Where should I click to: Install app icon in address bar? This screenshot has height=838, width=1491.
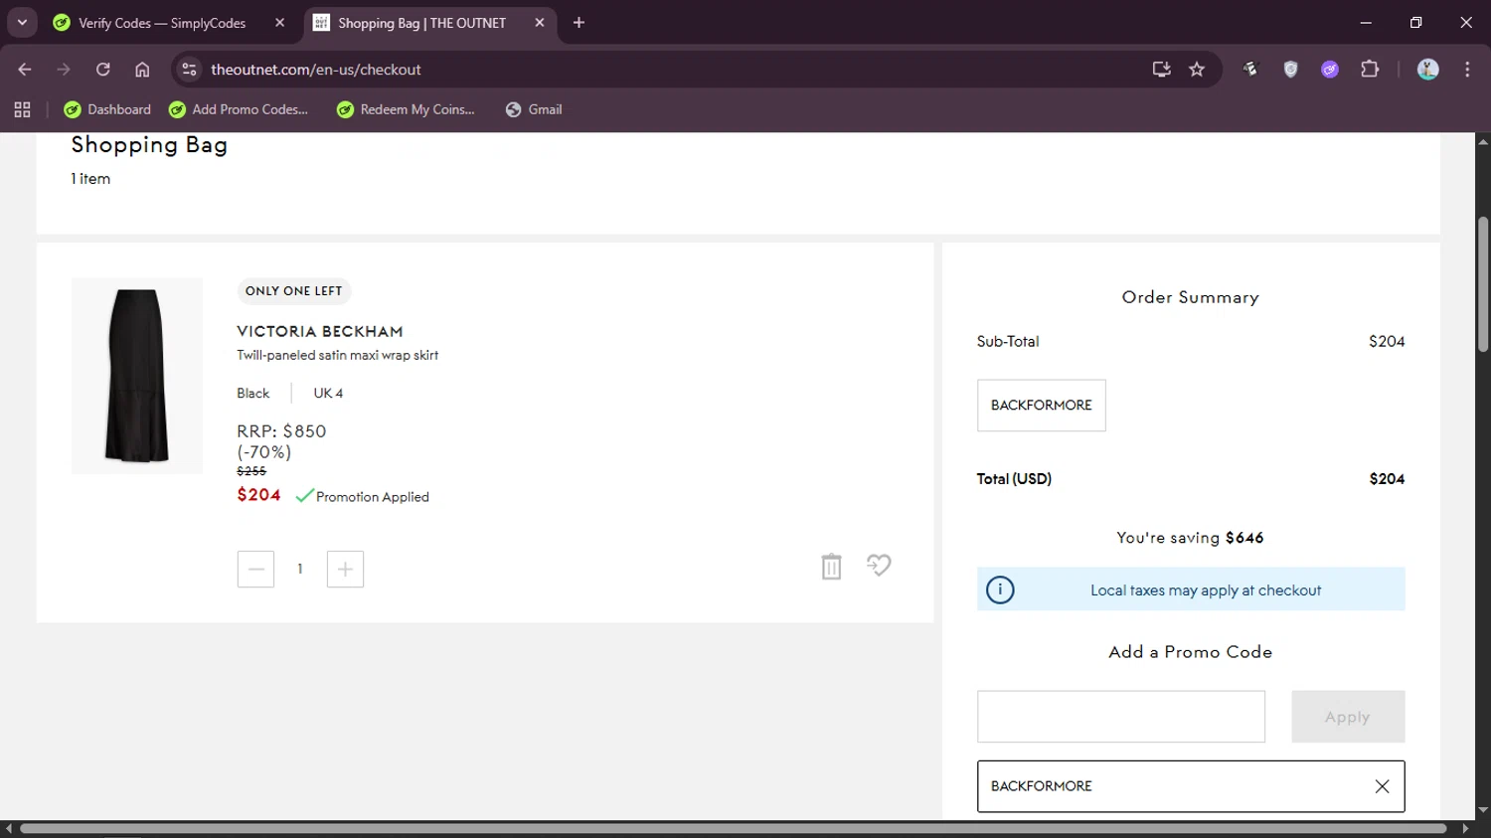pos(1161,70)
